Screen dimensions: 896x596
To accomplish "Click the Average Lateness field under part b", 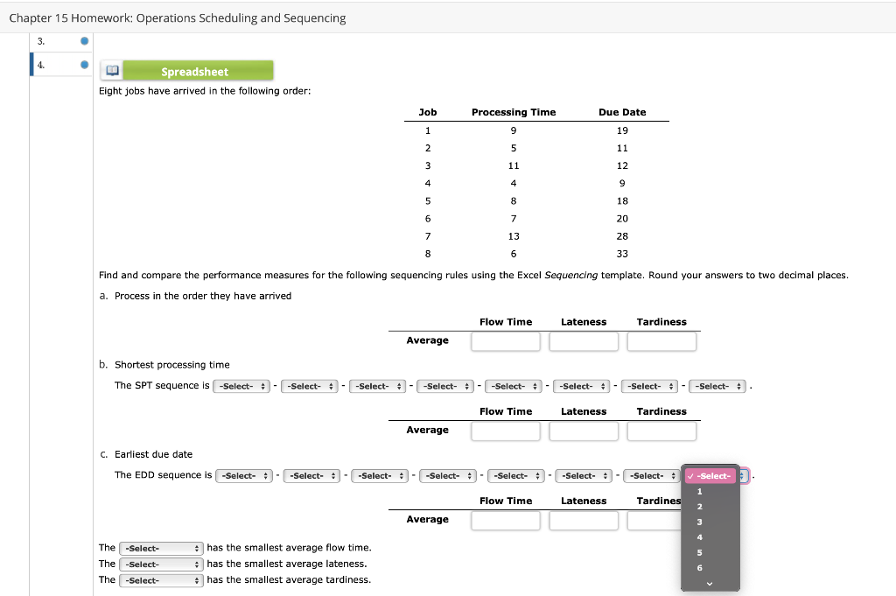I will tap(584, 431).
